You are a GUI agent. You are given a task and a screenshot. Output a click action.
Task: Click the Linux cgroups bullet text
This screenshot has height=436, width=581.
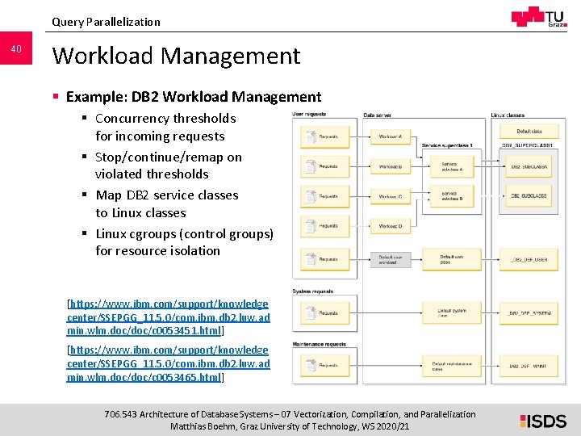(185, 242)
